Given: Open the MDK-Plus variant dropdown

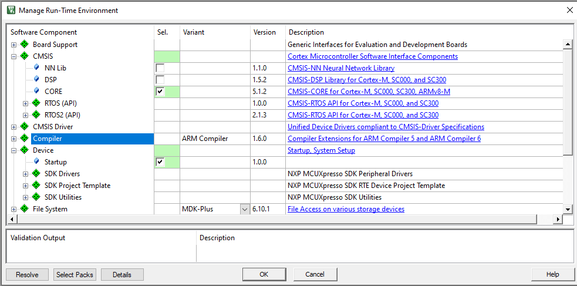Looking at the screenshot, I should [245, 209].
